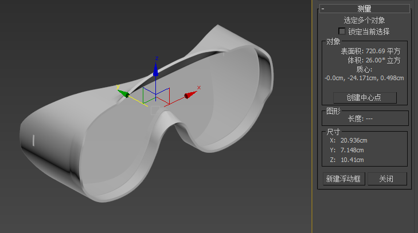Click the 质心 coordinates readout
Screen dimensions: 418x233
point(364,78)
